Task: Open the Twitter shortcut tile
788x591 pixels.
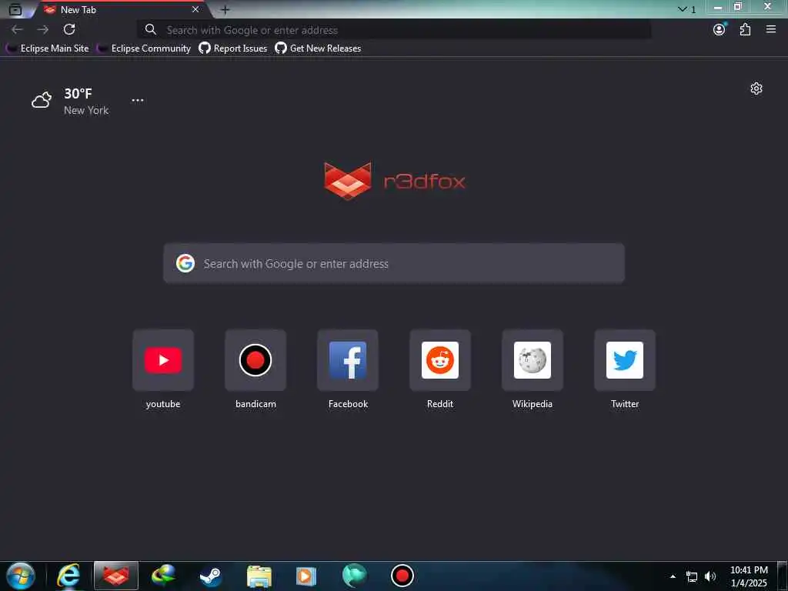Action: tap(625, 360)
